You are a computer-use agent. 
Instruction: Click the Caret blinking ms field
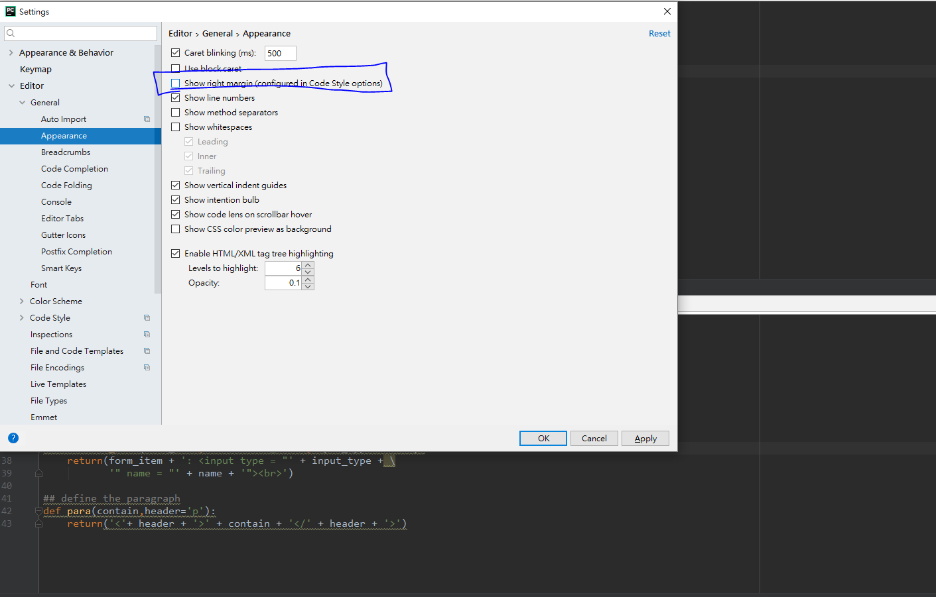[x=280, y=54]
